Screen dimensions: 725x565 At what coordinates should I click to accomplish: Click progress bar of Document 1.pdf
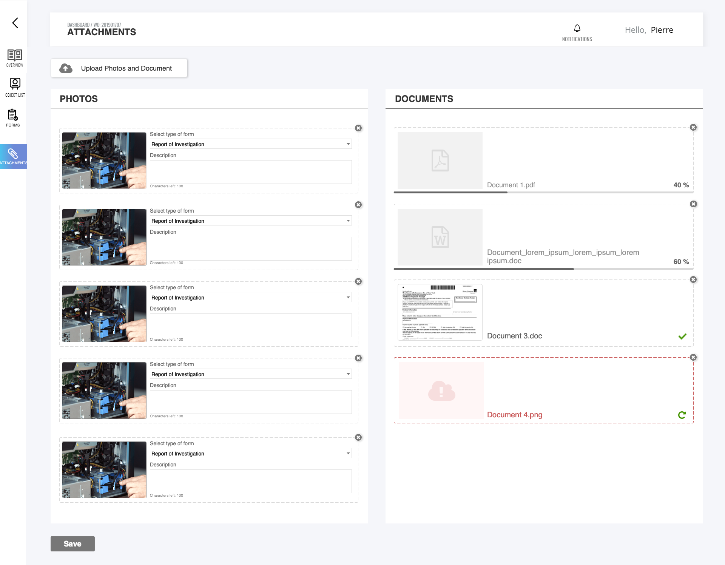coord(544,192)
